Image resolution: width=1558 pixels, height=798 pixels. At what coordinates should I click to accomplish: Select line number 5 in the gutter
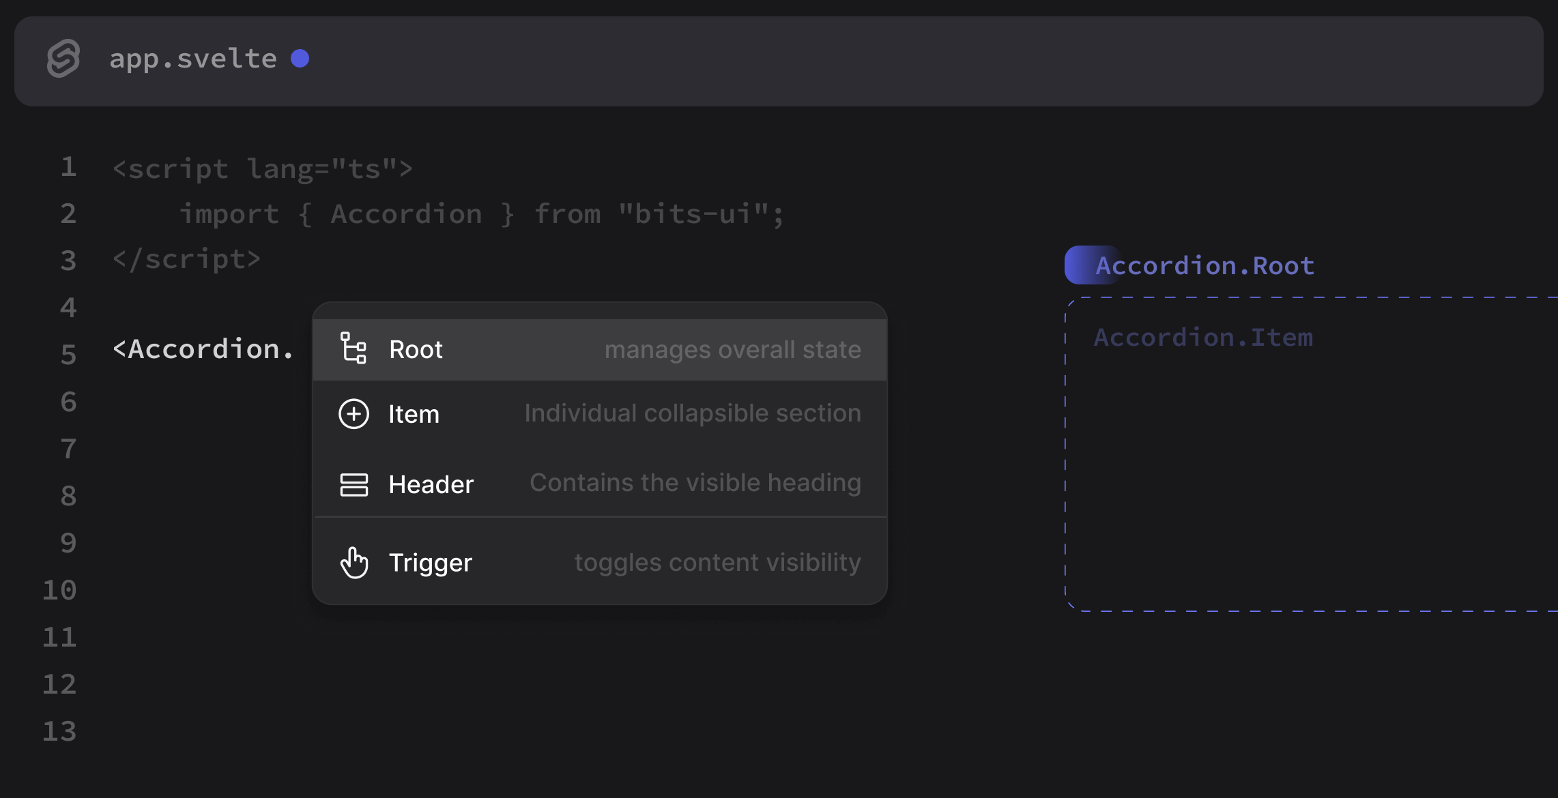68,355
